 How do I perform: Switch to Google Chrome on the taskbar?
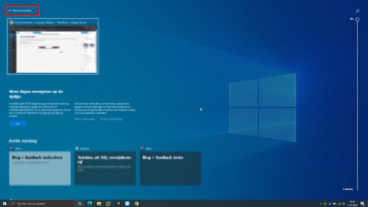coord(137,203)
